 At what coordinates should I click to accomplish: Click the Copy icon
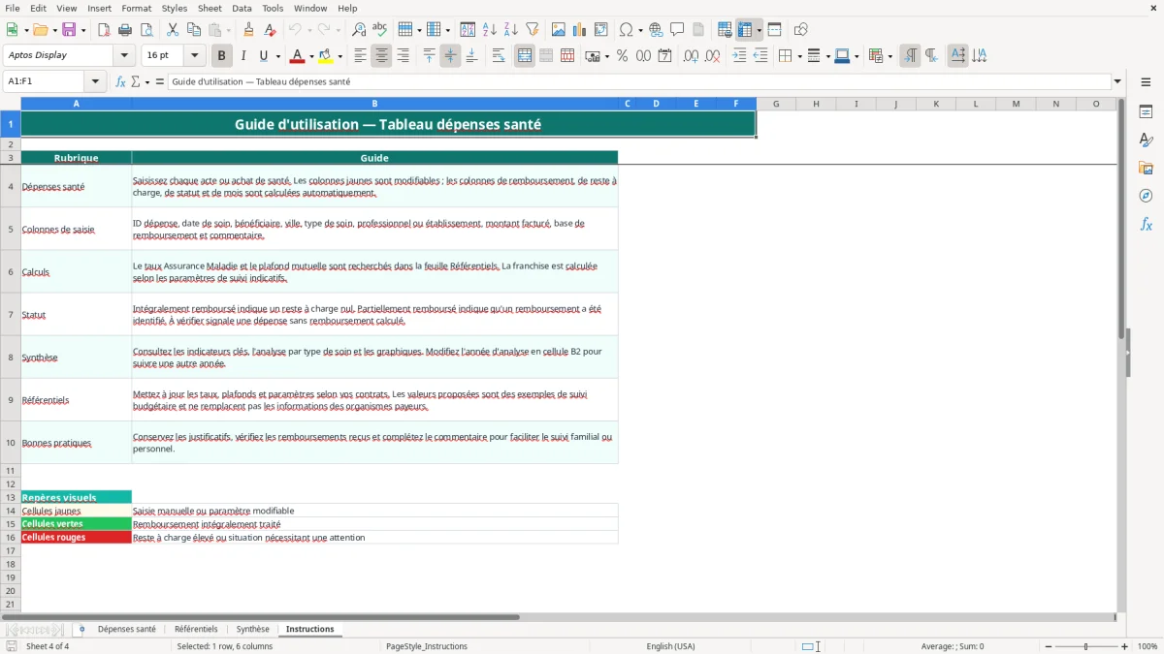pos(194,30)
